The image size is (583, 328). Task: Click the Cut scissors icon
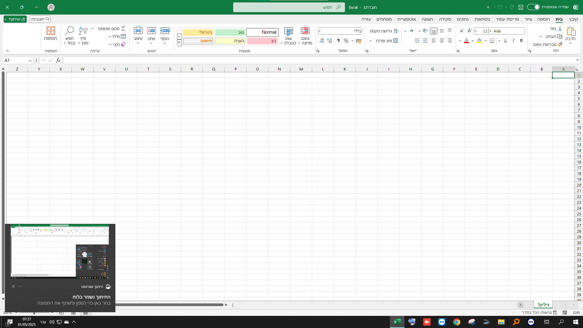click(x=560, y=29)
